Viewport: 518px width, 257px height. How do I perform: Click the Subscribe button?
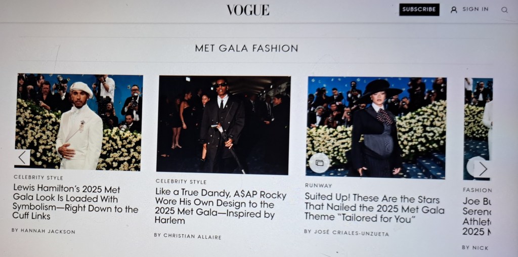click(x=419, y=10)
